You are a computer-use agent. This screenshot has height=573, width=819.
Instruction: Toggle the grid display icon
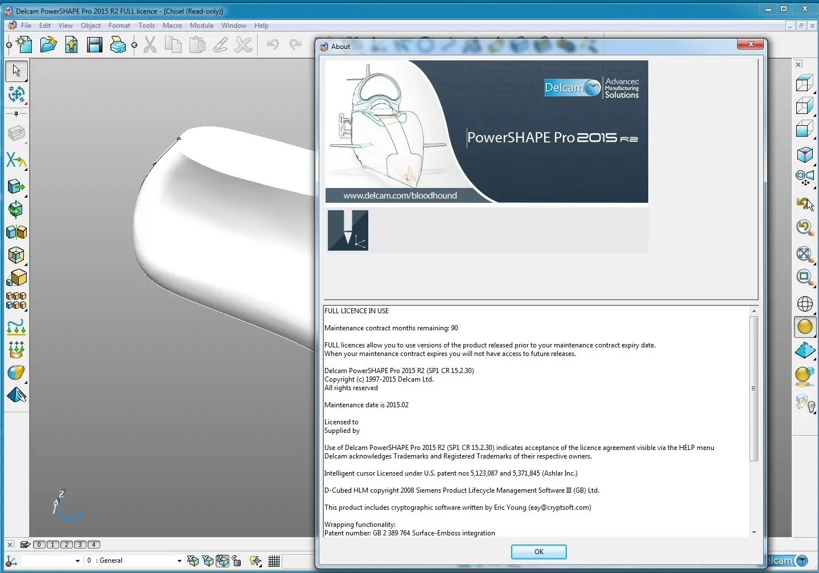pyautogui.click(x=274, y=561)
